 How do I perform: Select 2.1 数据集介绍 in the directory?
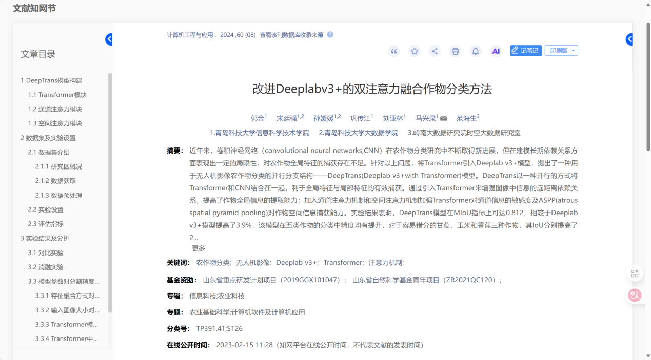(x=49, y=152)
